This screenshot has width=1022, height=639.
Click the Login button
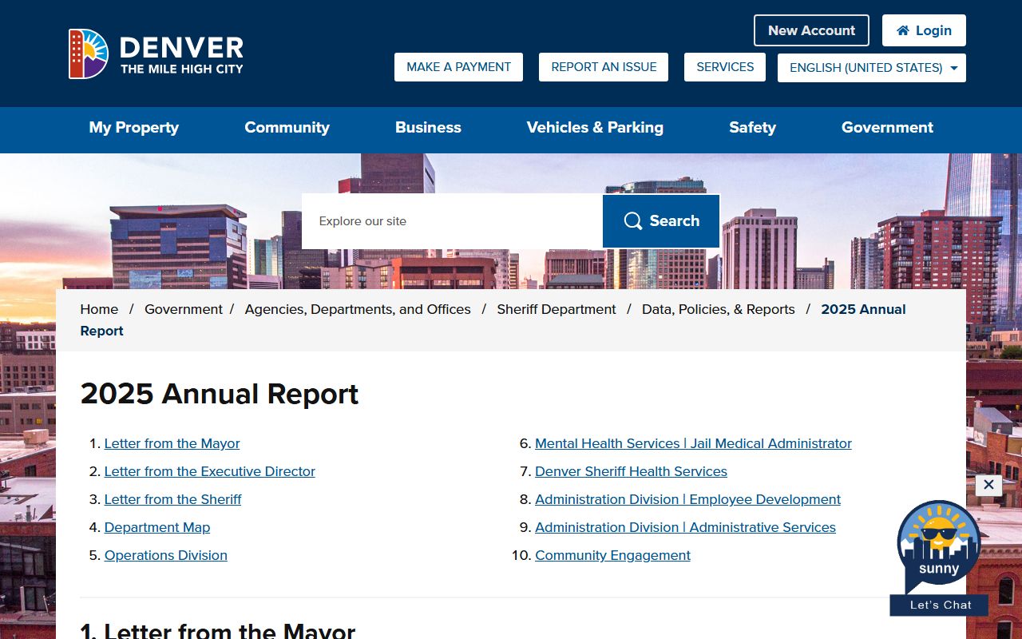[x=924, y=30]
